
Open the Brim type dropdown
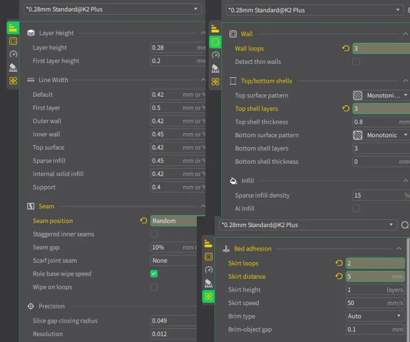(x=374, y=316)
